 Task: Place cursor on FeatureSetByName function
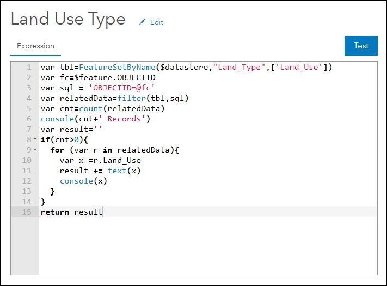click(x=117, y=67)
